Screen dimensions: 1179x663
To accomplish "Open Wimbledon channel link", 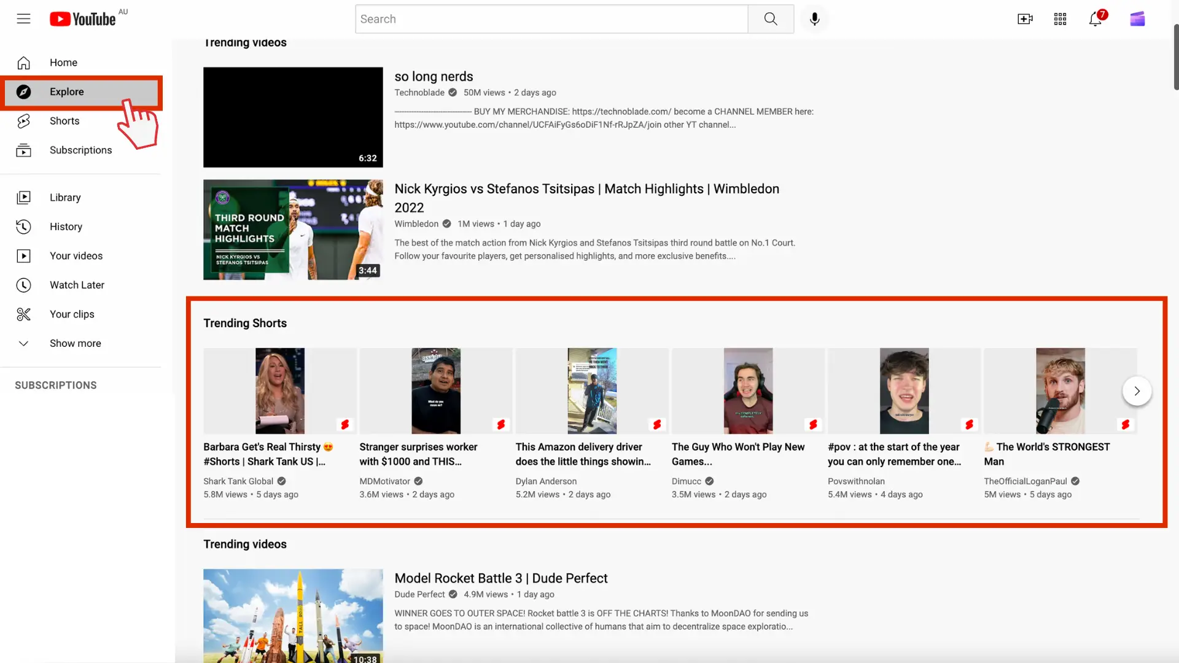I will tap(416, 224).
